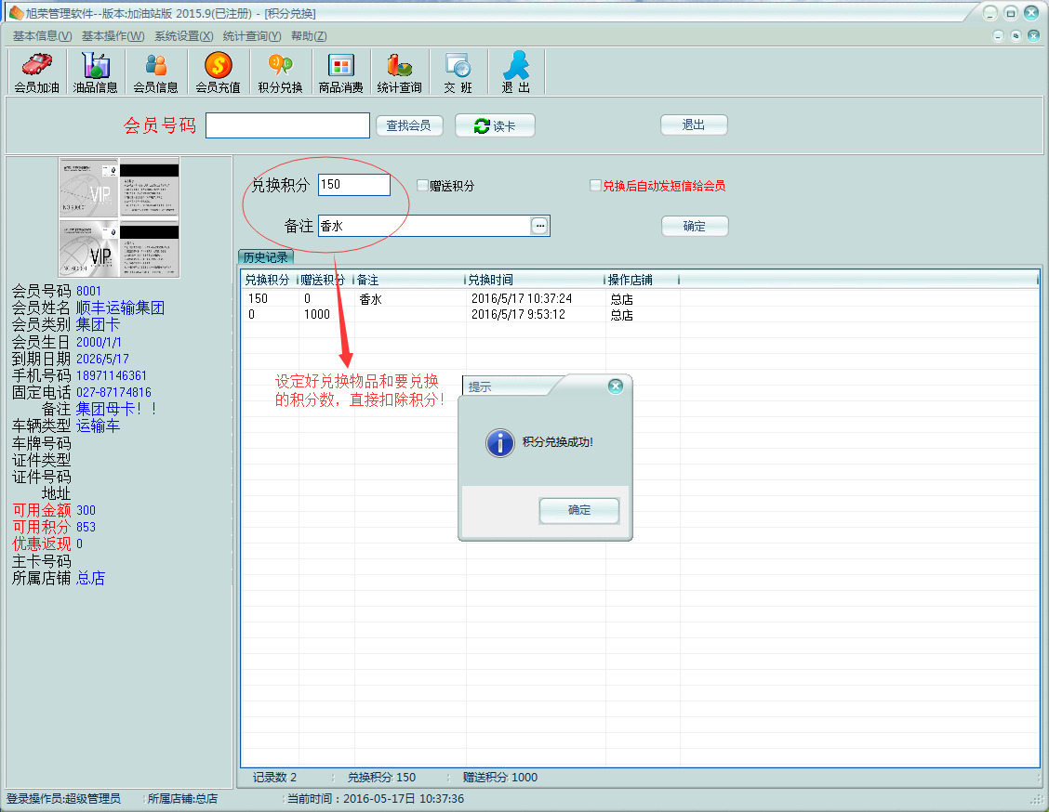This screenshot has height=812, width=1049.
Task: Click the 会员号码 input field
Action: [287, 125]
